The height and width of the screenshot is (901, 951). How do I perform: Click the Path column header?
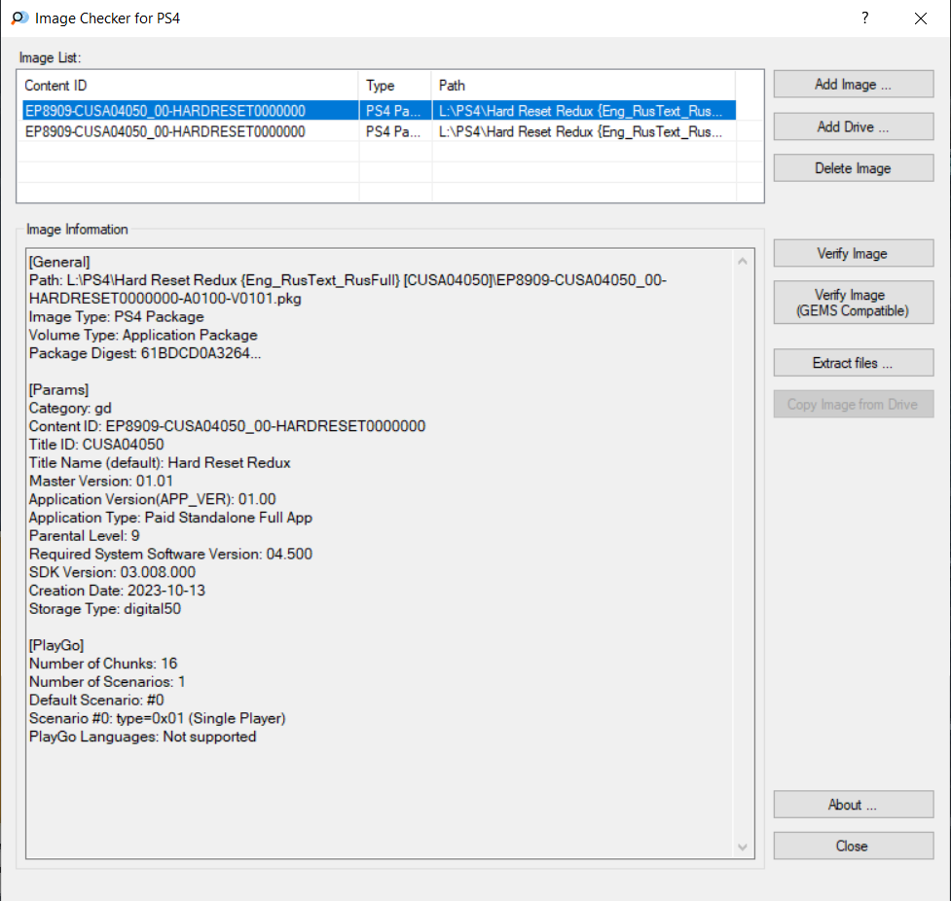(582, 86)
